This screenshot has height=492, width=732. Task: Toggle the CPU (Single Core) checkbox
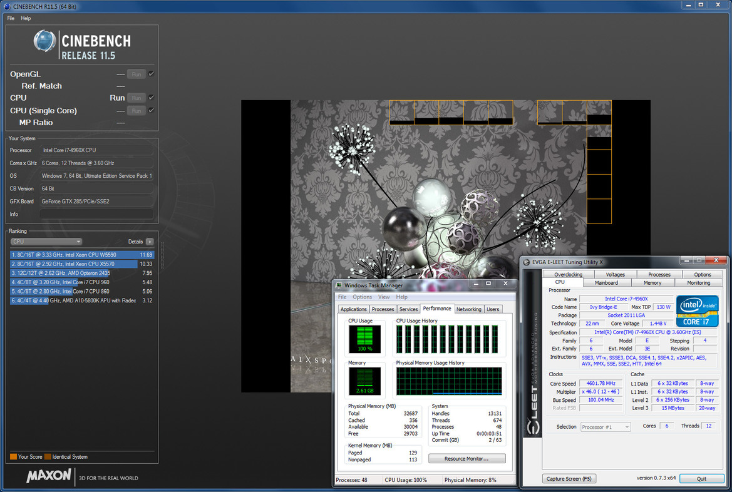tap(152, 111)
